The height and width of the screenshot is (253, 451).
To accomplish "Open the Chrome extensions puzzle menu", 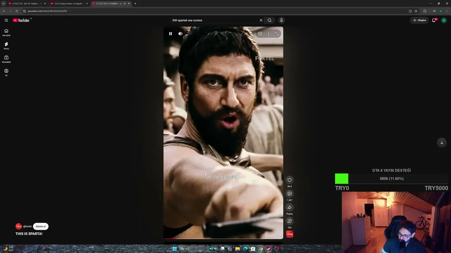I will 425,11.
